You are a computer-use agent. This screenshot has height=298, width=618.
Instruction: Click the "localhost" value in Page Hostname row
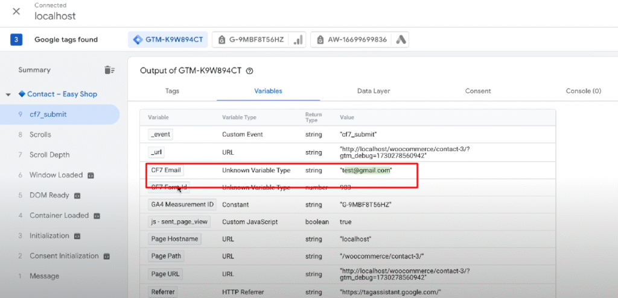355,239
